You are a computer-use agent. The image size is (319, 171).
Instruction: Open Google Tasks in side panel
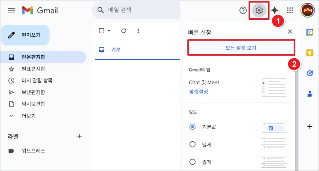pyautogui.click(x=309, y=73)
